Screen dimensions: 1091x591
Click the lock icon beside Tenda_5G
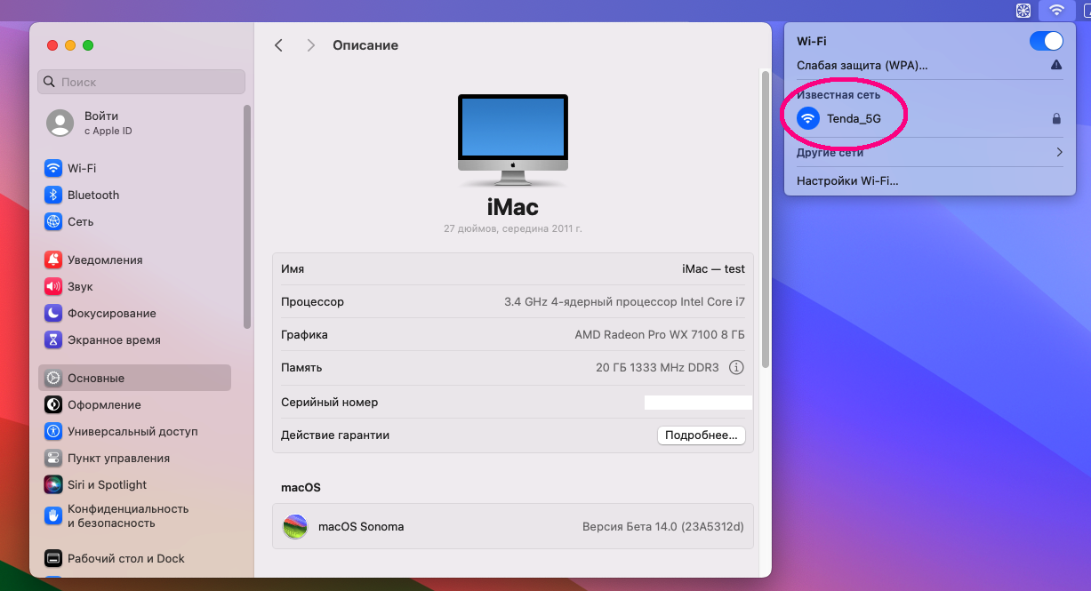(x=1056, y=118)
